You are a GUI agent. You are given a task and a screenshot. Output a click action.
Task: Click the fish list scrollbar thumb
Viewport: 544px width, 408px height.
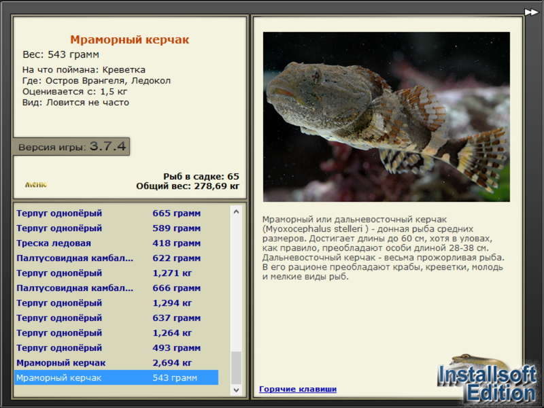pos(236,367)
